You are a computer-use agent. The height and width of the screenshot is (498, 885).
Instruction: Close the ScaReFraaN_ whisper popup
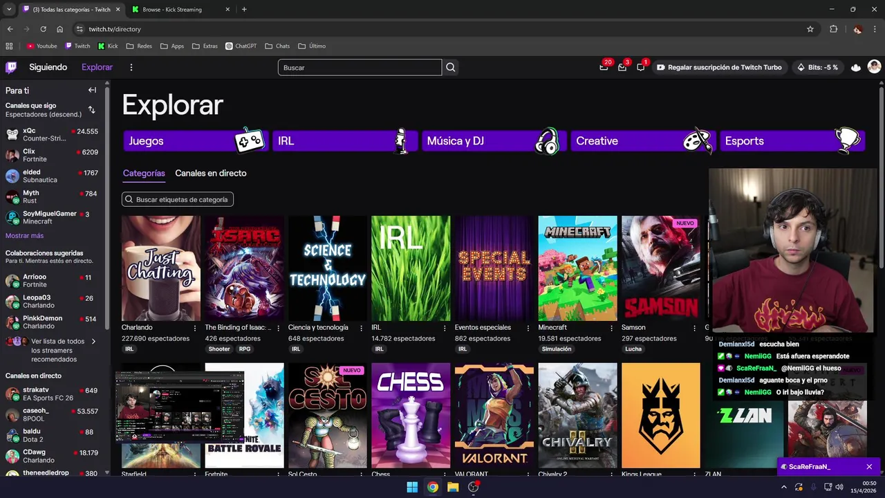coord(869,467)
